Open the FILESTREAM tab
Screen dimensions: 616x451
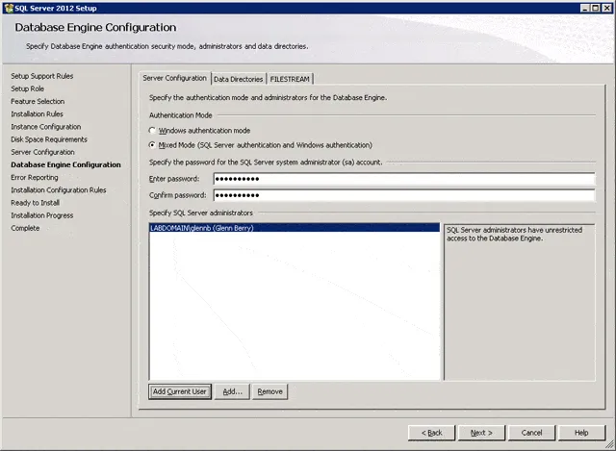[x=290, y=79]
